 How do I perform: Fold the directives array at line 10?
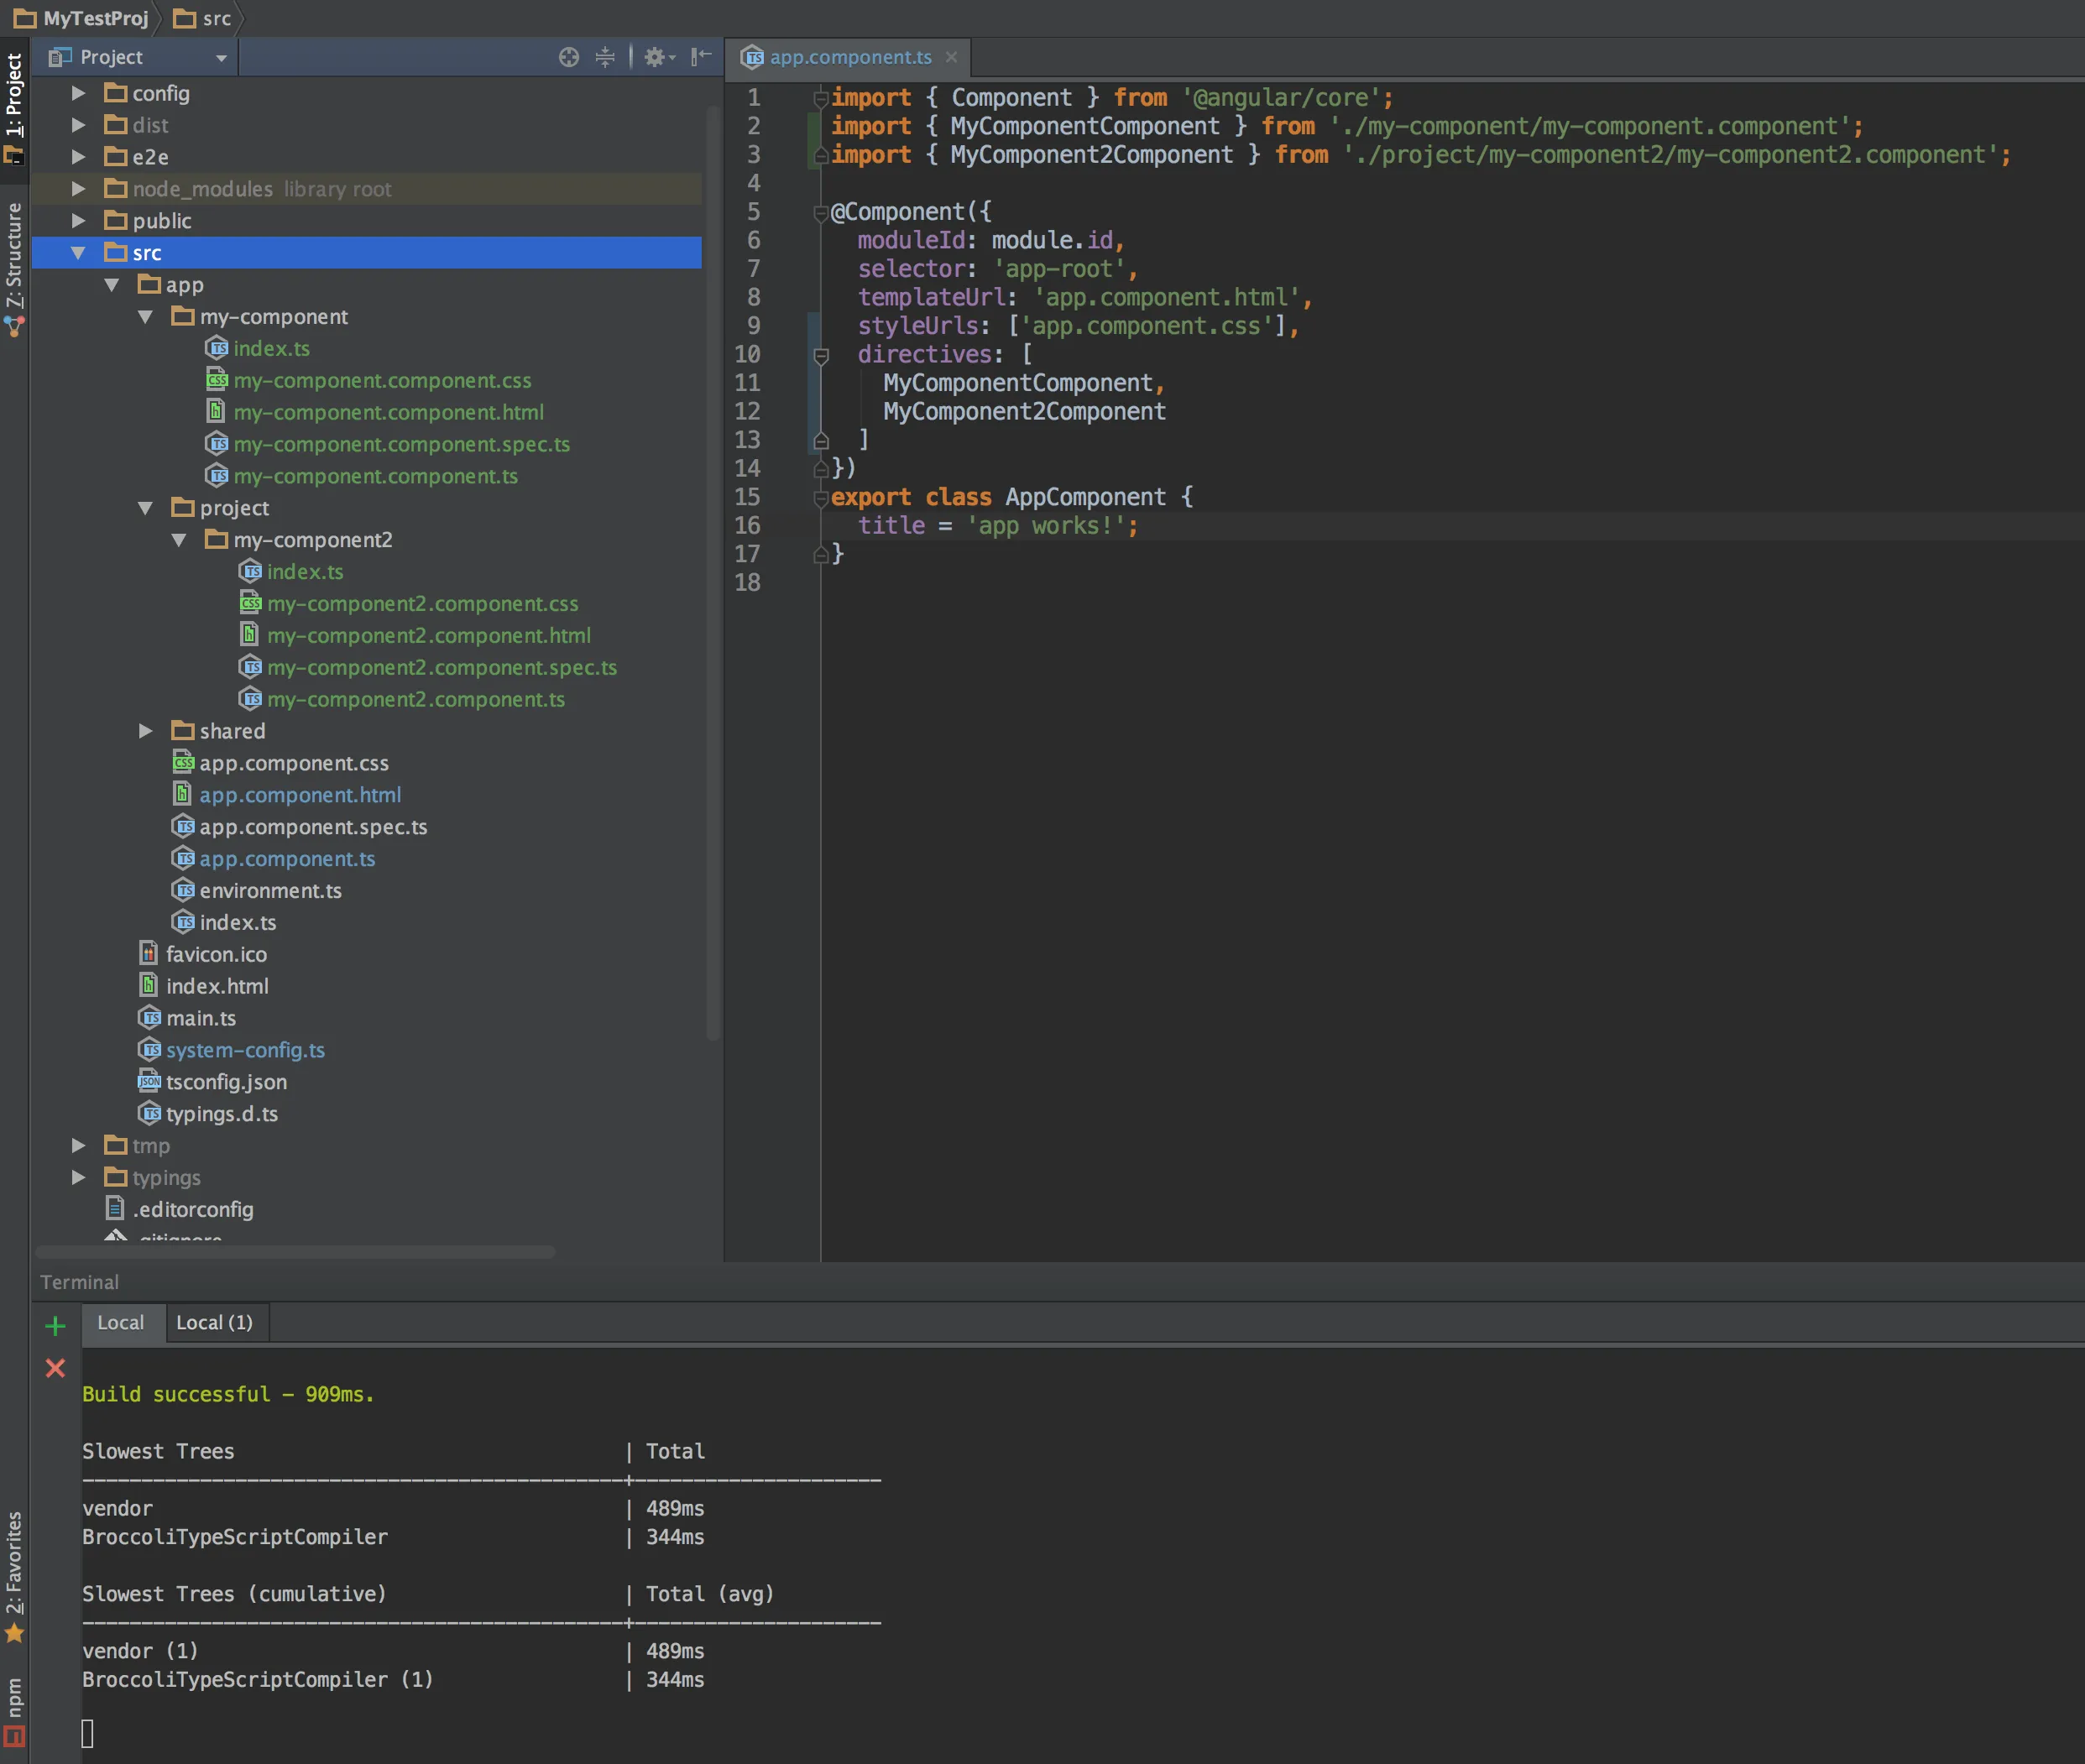pyautogui.click(x=821, y=355)
